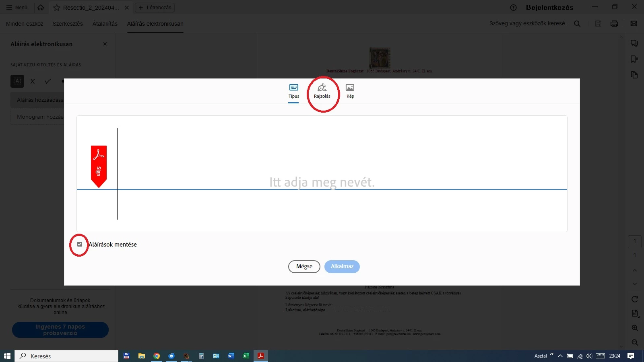
Task: Click the current page number box
Action: [635, 241]
